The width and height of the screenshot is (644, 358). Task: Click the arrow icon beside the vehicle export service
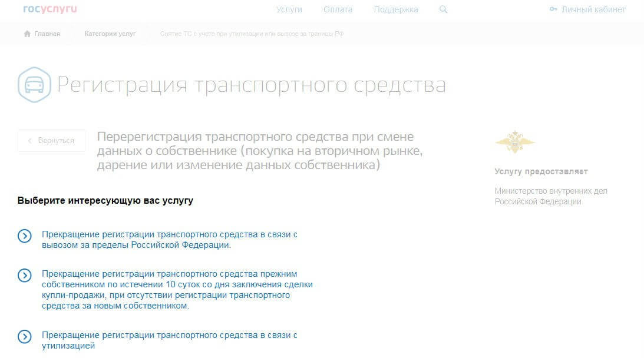click(x=24, y=236)
